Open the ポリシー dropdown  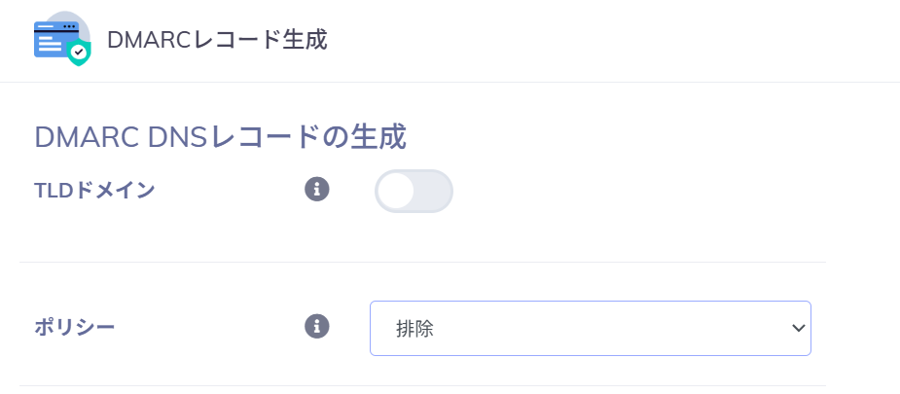tap(590, 328)
